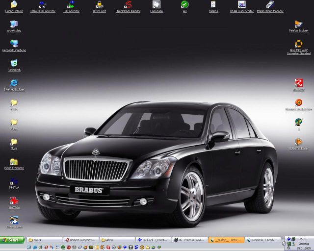314x251 pixels.
Task: Switch to SoulSeek taskbar window
Action: pos(153,240)
